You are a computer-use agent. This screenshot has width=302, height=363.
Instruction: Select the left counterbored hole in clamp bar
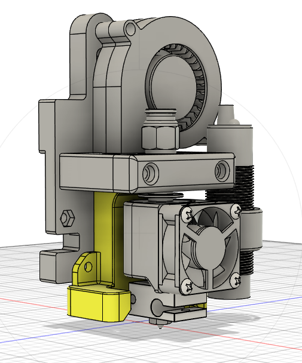point(150,173)
